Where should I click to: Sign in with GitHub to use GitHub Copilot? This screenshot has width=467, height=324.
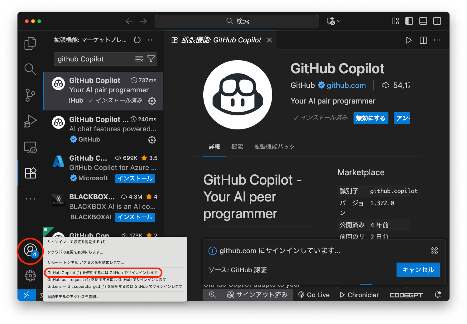115,273
